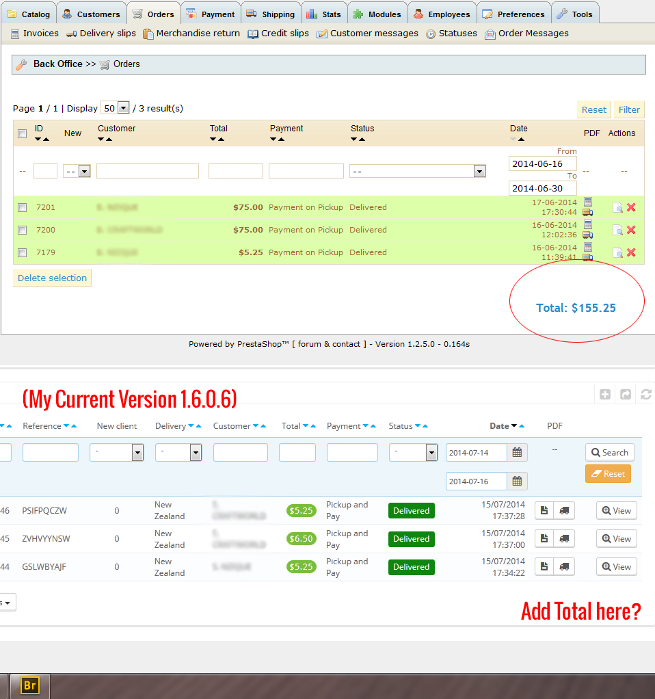Click Delete selection button
Image resolution: width=655 pixels, height=699 pixels.
[52, 278]
